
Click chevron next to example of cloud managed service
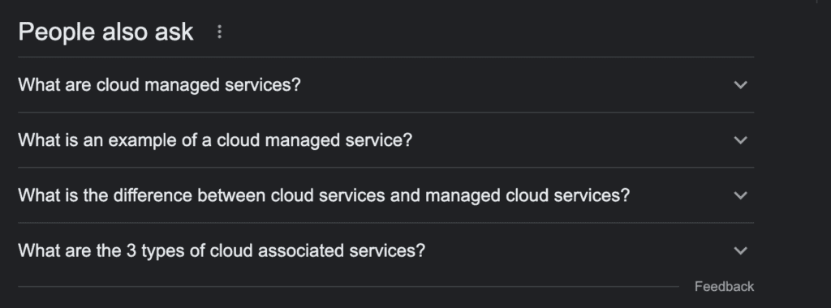740,140
